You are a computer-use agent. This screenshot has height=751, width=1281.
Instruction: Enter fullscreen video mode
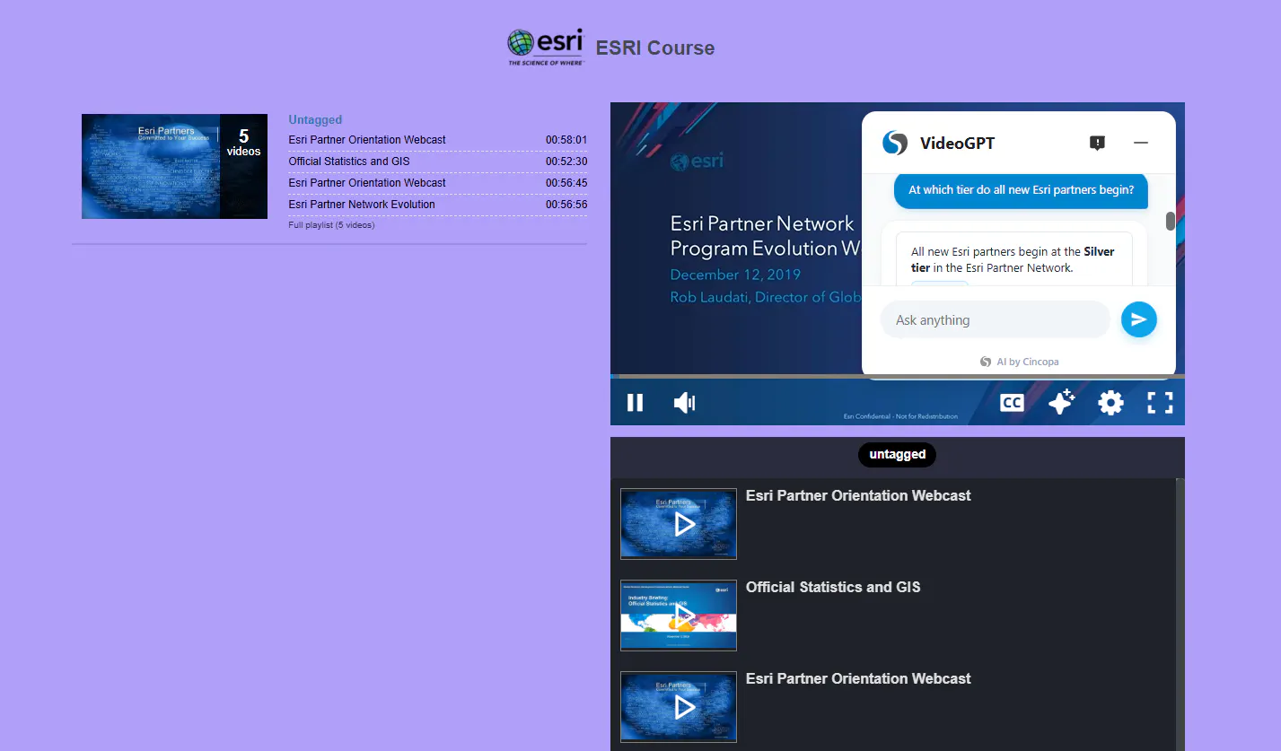(x=1160, y=403)
